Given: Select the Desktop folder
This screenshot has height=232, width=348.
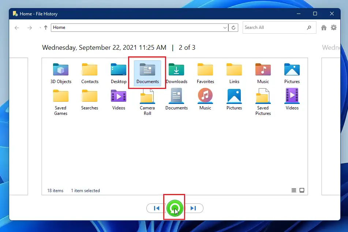Looking at the screenshot, I should point(119,74).
